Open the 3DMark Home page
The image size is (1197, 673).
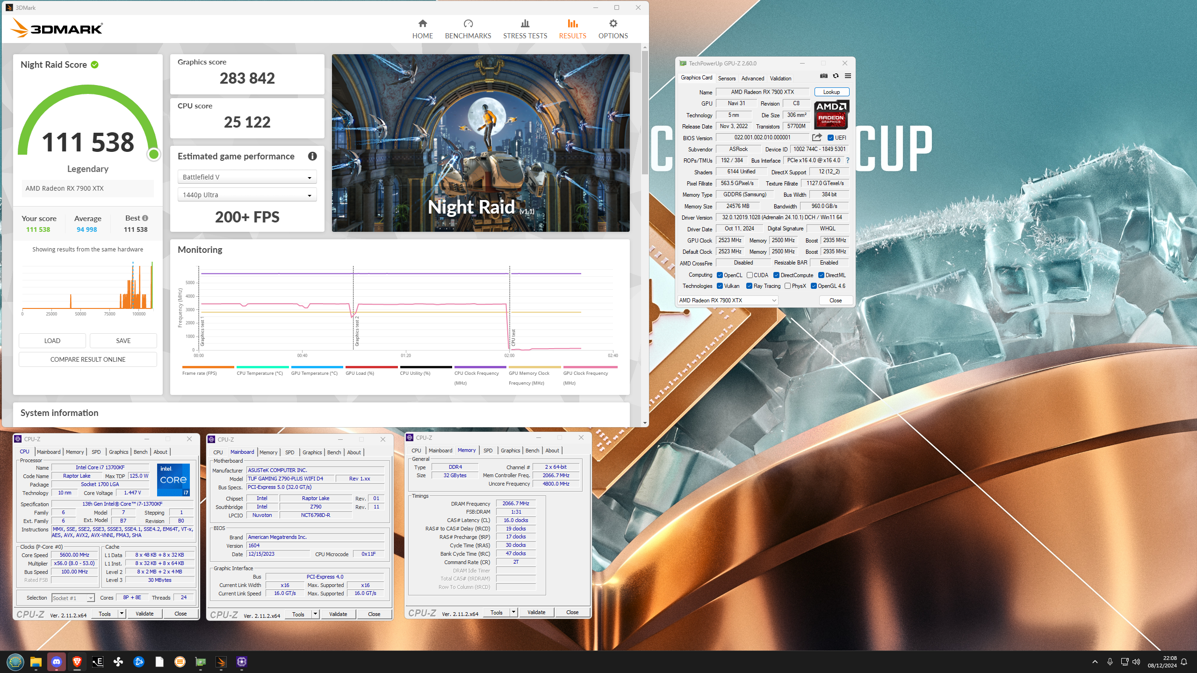point(422,29)
